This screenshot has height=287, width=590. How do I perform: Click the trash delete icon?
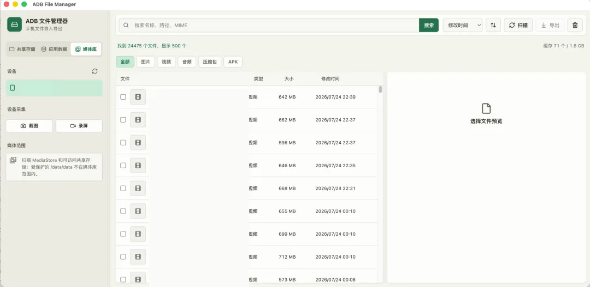[x=575, y=25]
